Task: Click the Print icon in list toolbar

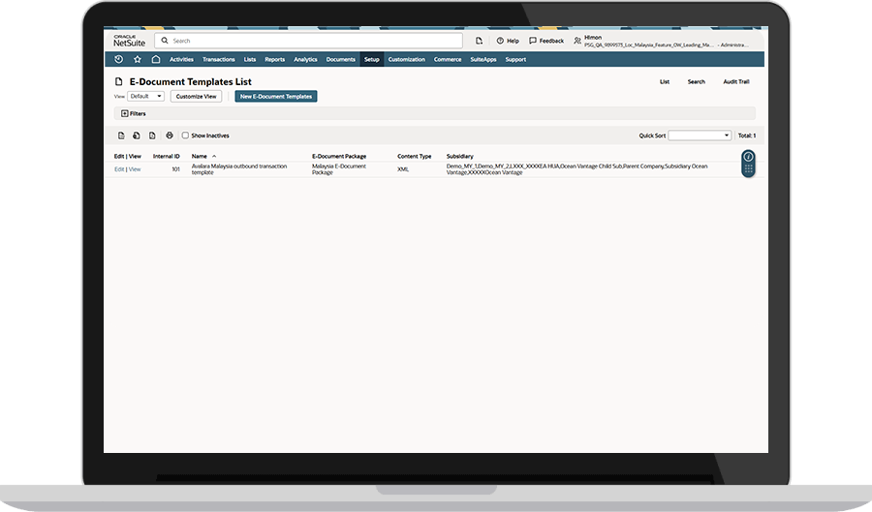Action: [170, 136]
